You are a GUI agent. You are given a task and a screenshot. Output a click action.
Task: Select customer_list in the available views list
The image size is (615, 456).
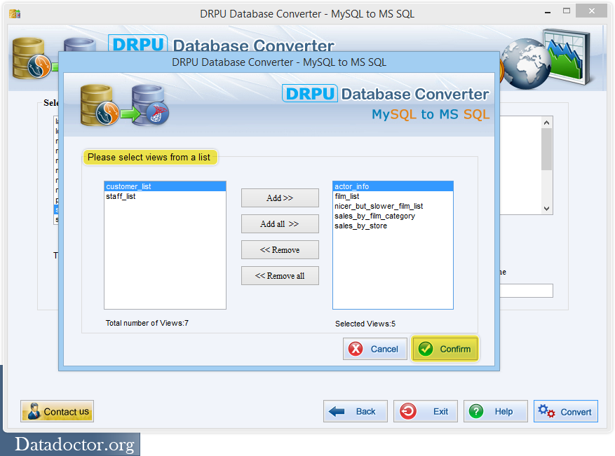(165, 186)
